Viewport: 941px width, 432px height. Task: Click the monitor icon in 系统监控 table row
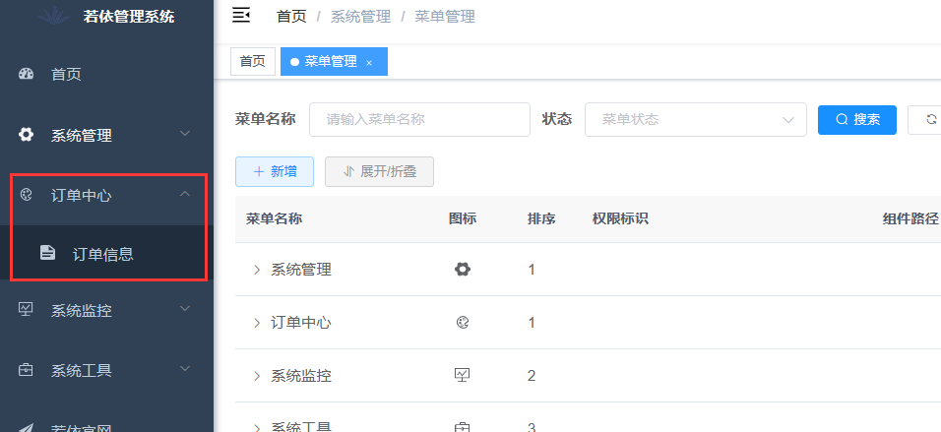click(462, 376)
